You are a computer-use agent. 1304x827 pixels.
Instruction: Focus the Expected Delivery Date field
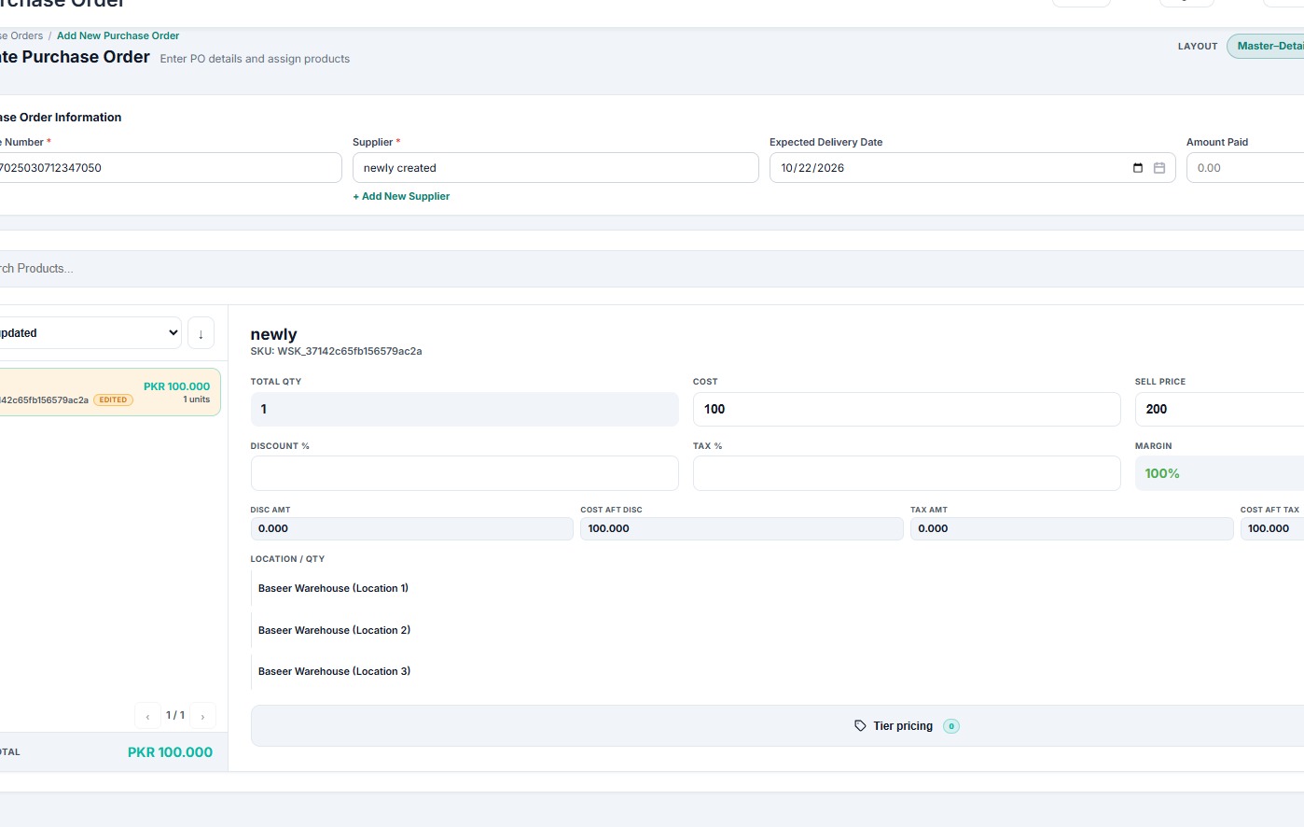pos(972,168)
